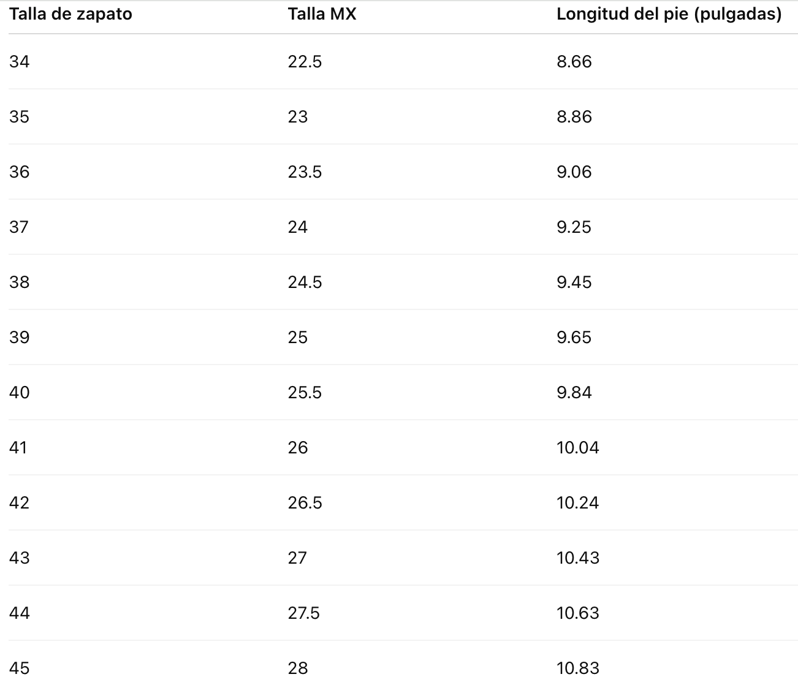798x685 pixels.
Task: Click the foot length 9.84 value
Action: pos(574,392)
